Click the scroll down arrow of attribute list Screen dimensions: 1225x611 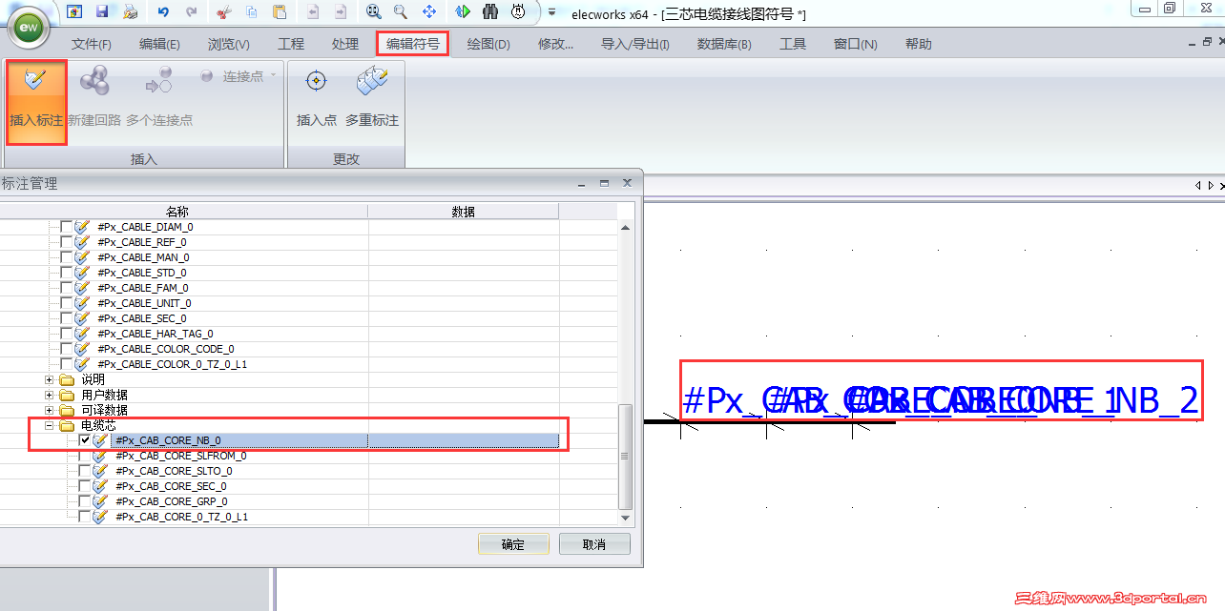click(x=626, y=518)
